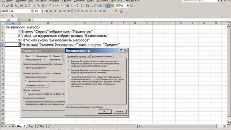Go to the last sheet with tab navigation arrow
This screenshot has height=130, width=231.
point(13,126)
